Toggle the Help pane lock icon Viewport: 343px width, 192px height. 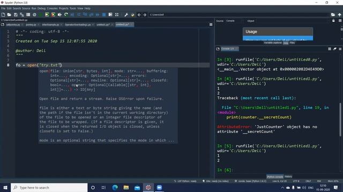[333, 21]
